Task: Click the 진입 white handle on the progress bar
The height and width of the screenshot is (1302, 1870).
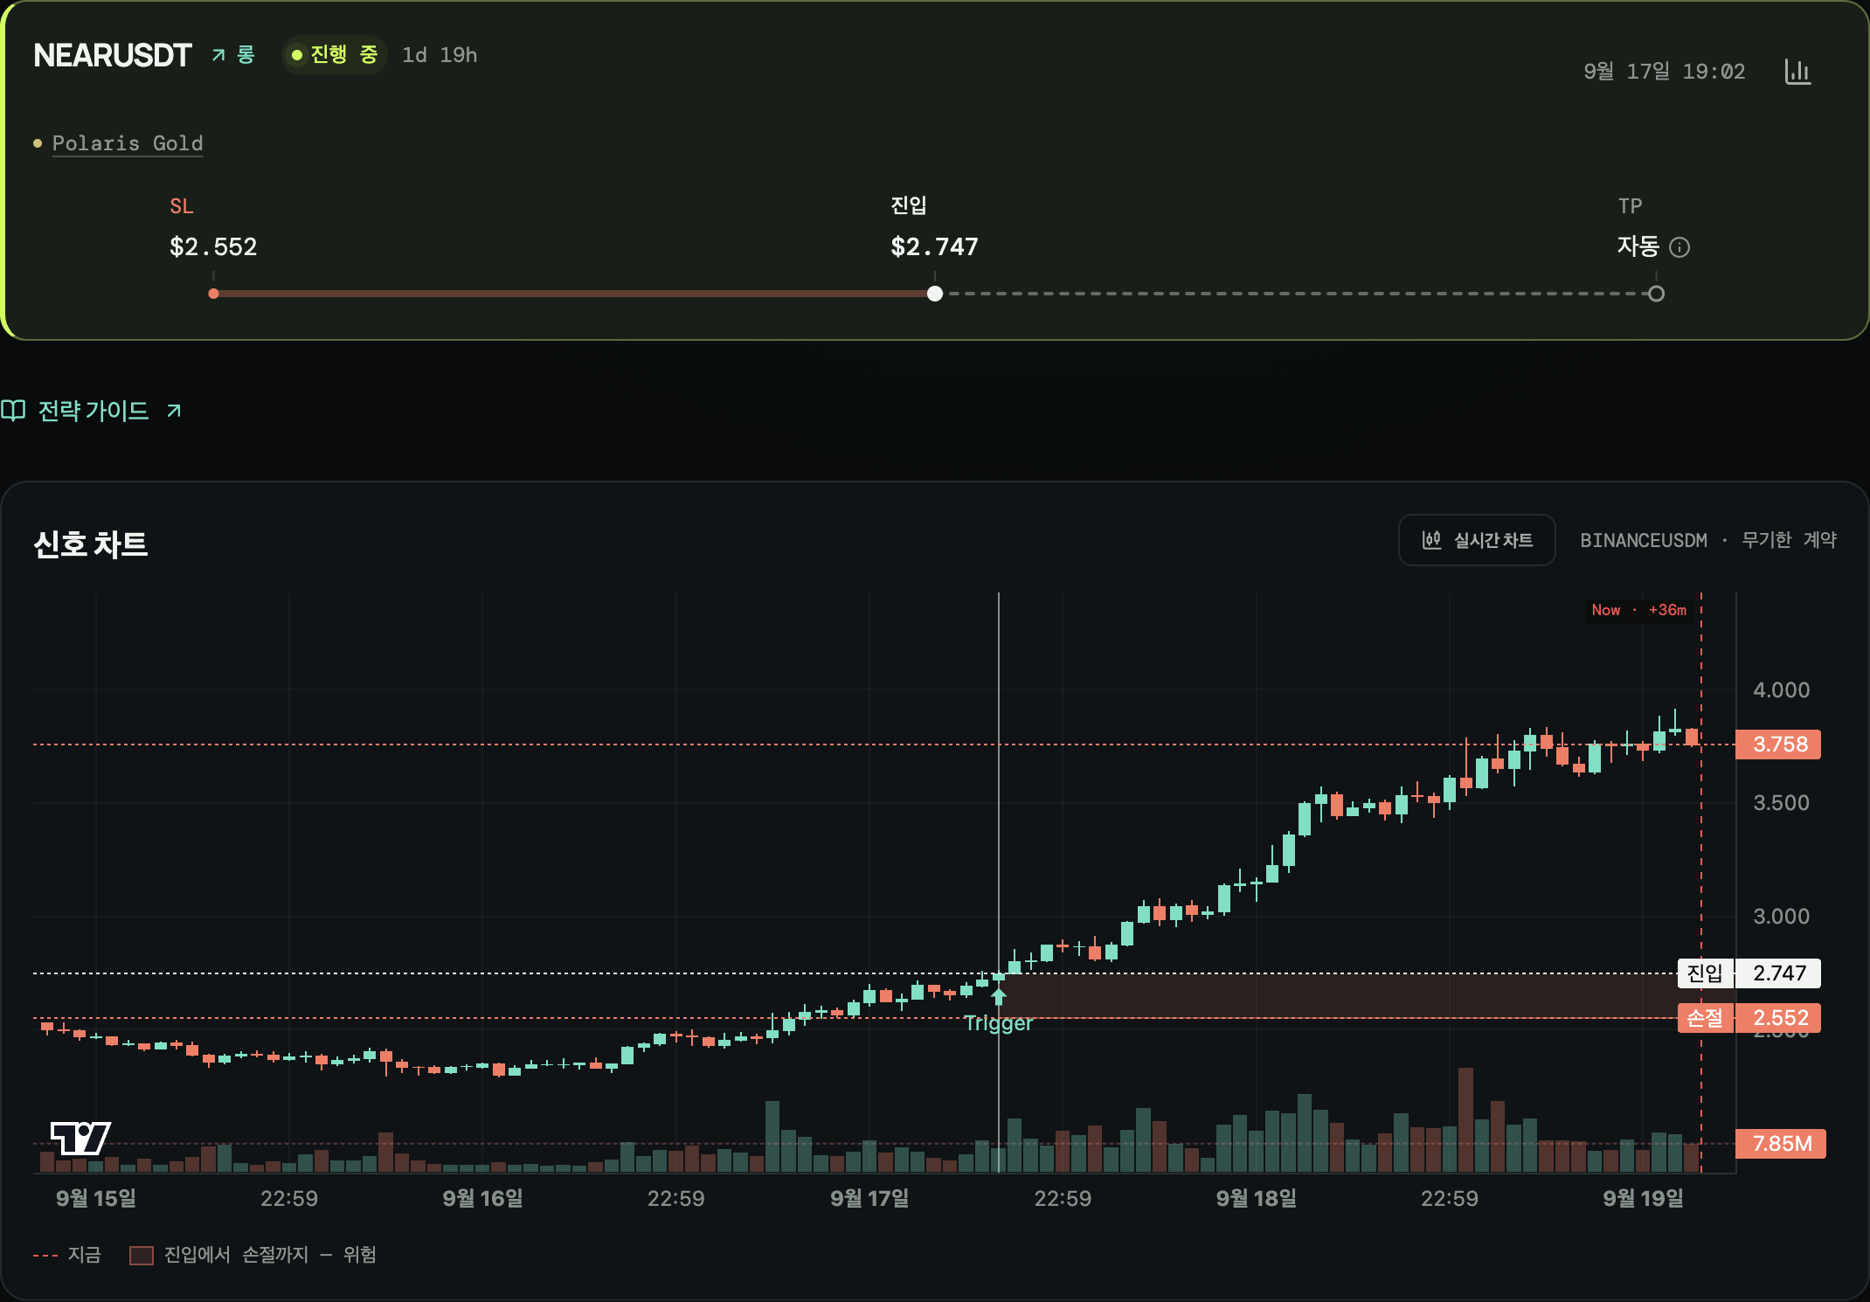Action: 935,294
